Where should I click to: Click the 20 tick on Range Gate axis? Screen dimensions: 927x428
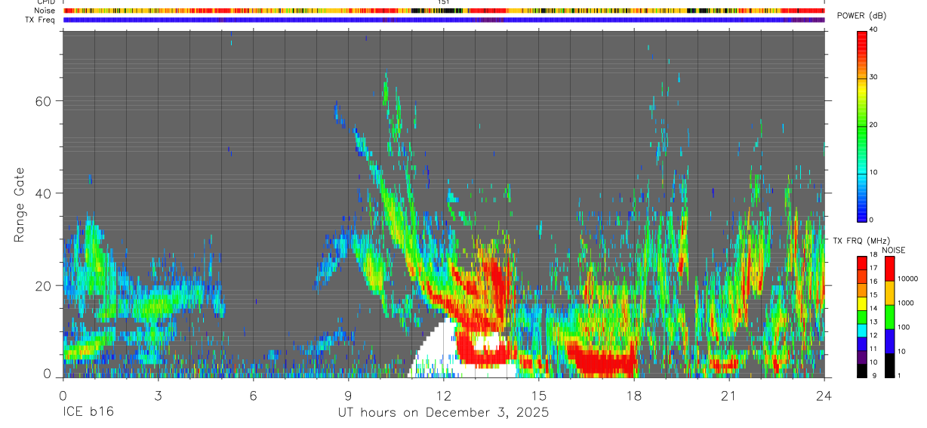coord(45,285)
